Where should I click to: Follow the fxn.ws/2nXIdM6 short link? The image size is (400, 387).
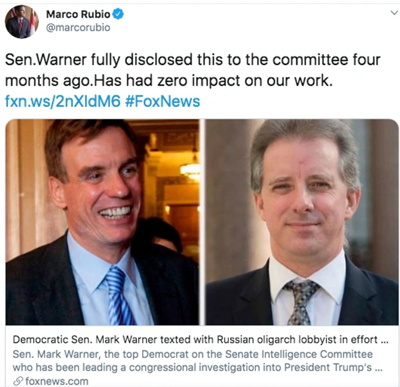63,101
